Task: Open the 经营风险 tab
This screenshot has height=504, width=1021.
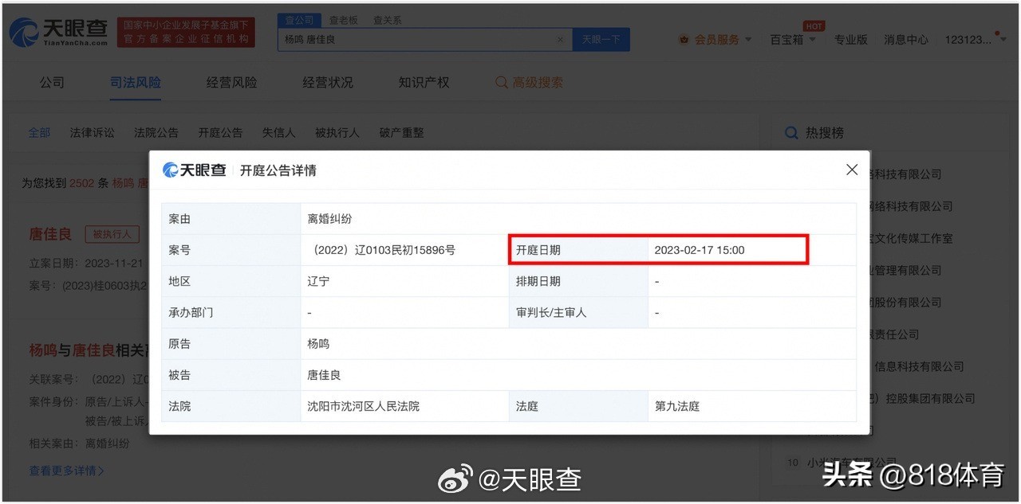Action: [x=231, y=83]
